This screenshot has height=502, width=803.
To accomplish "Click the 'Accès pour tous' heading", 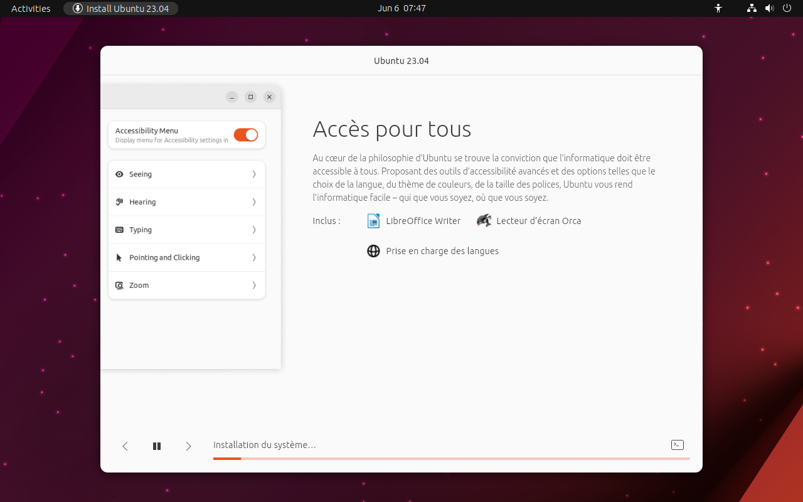I will 392,129.
